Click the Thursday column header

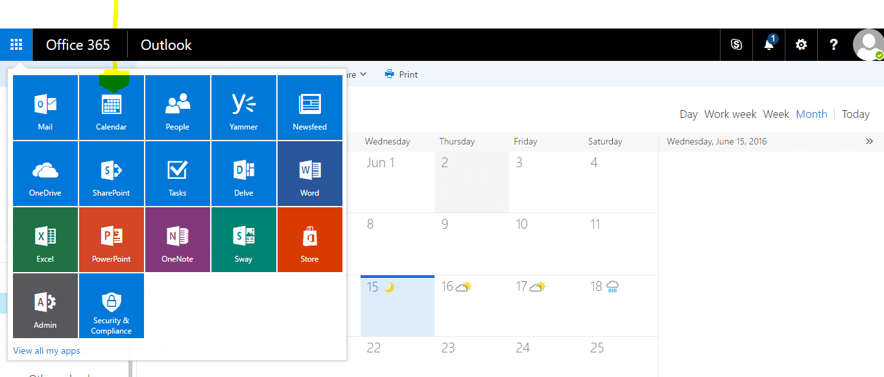[x=457, y=141]
